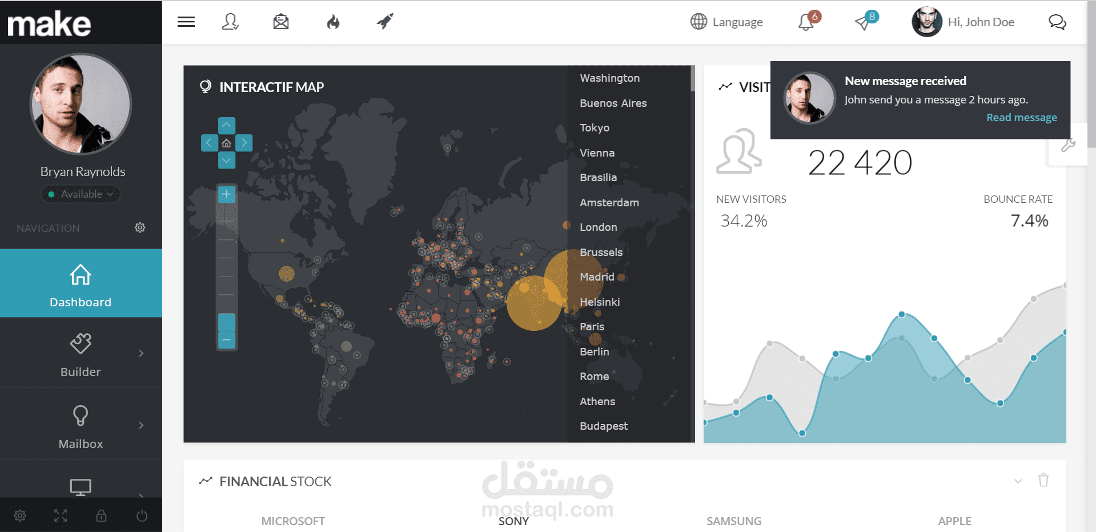Open the Language selector
Screen dimensions: 1096x532
tap(726, 22)
